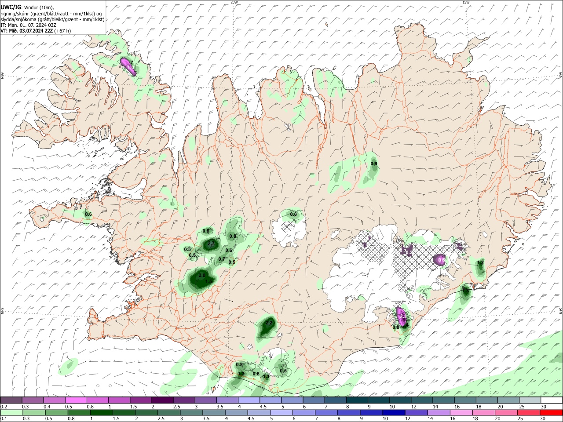The height and width of the screenshot is (422, 563).
Task: Click the 'slydda/snjókoma' snow legend description line
Action: [x=52, y=19]
